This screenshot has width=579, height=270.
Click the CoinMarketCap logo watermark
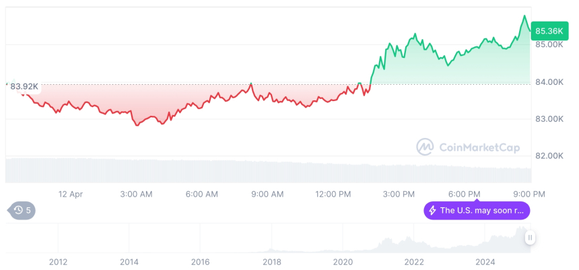pyautogui.click(x=425, y=147)
